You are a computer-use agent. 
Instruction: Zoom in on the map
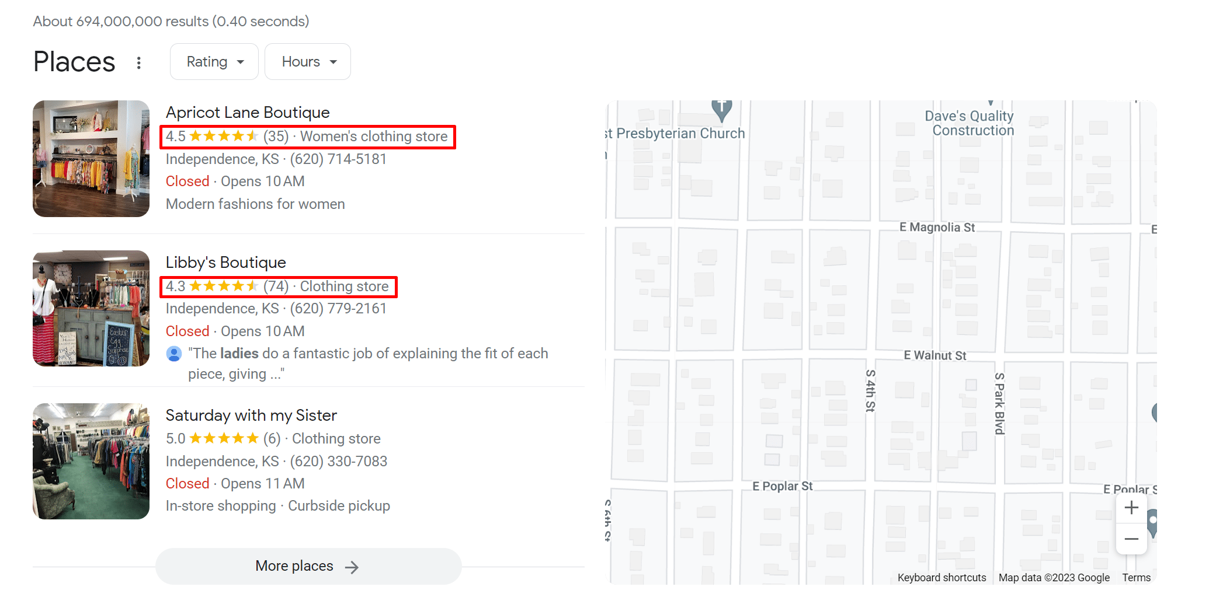[x=1131, y=508]
